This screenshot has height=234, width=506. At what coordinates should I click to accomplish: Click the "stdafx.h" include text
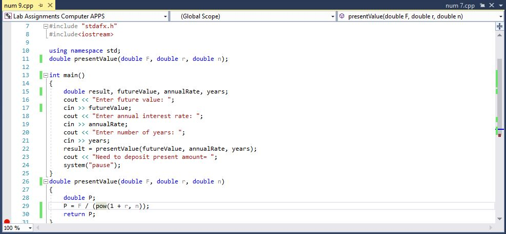tap(99, 27)
